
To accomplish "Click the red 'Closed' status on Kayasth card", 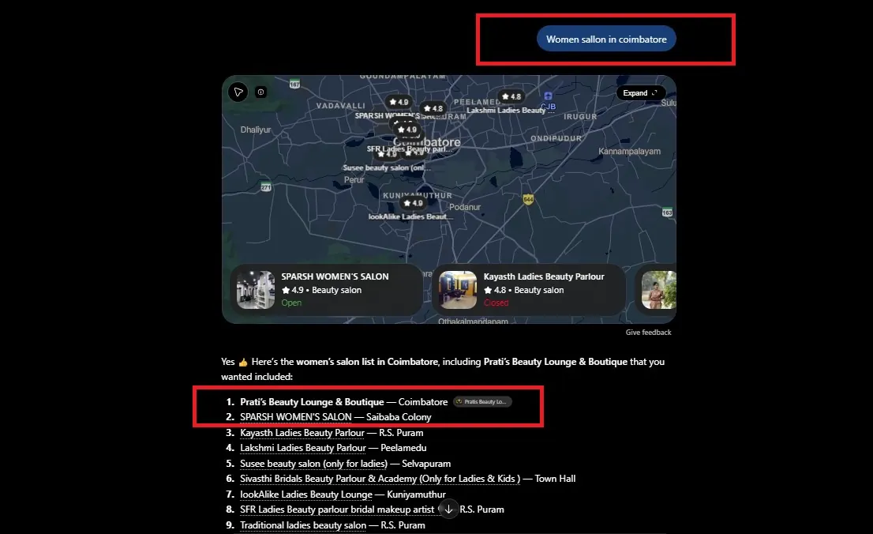I will coord(496,303).
